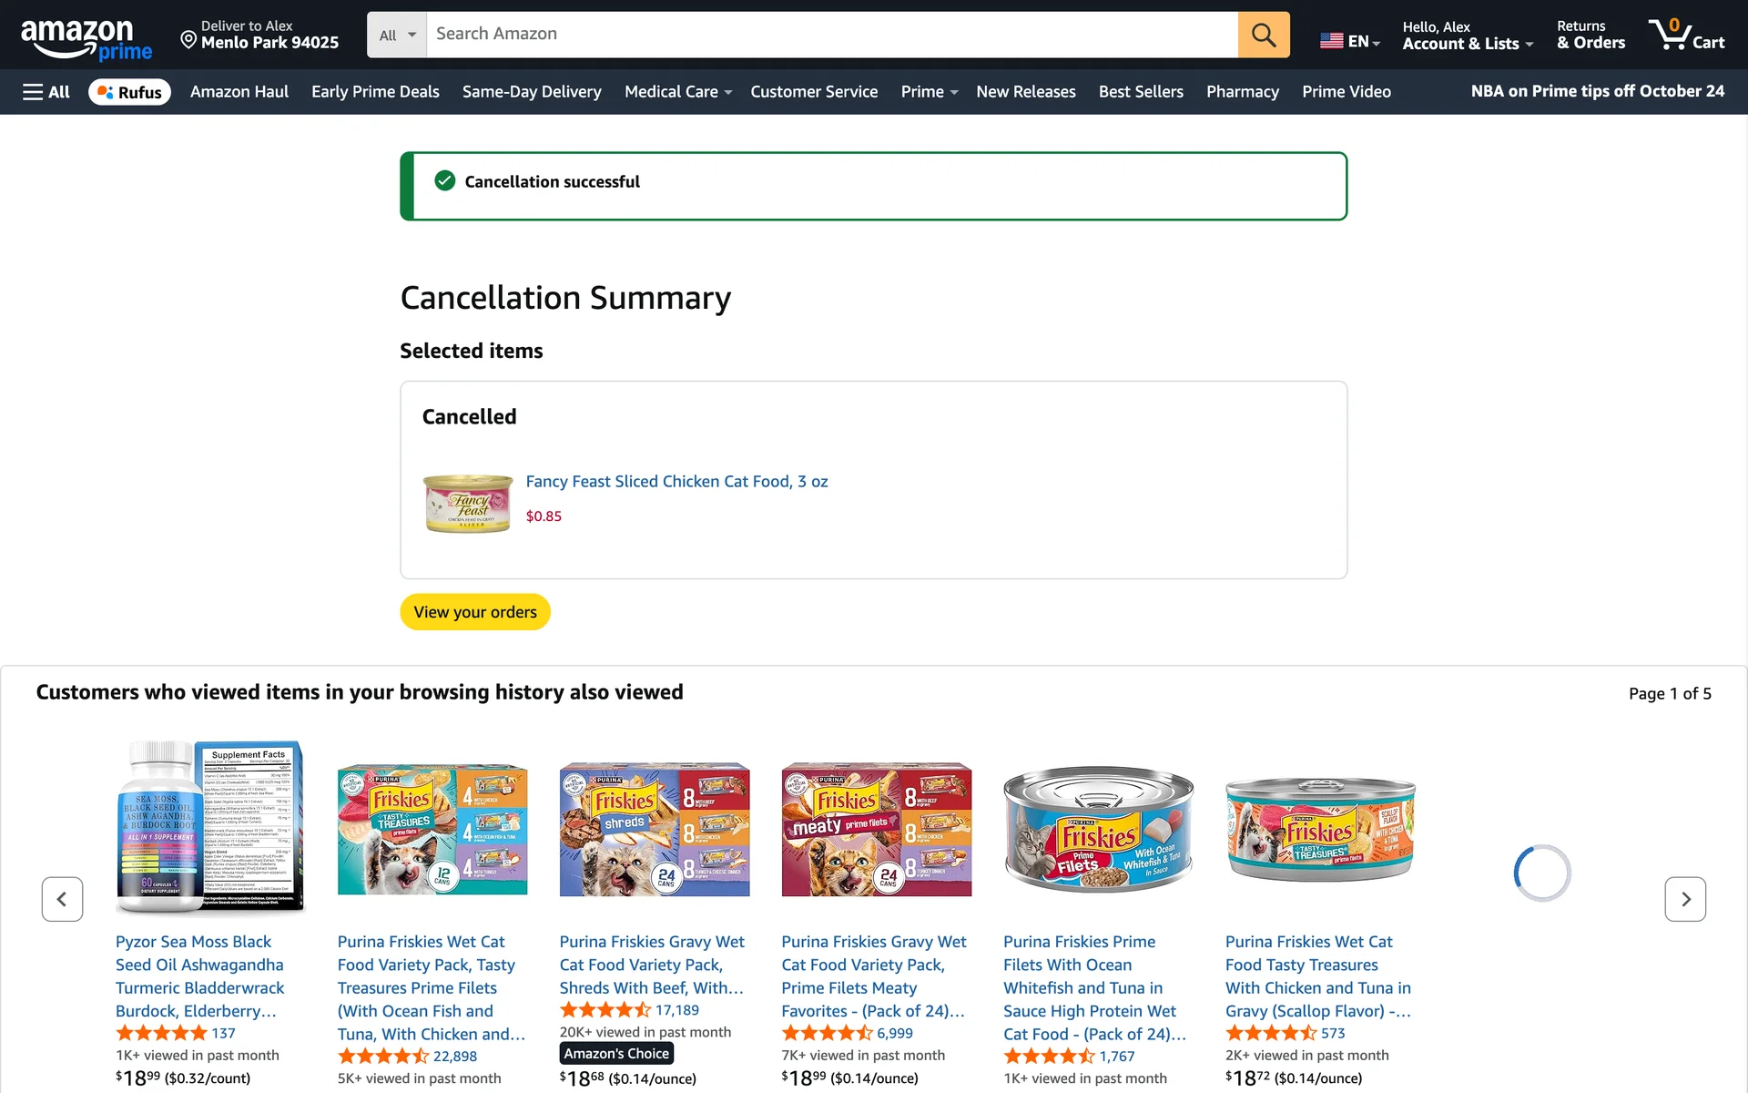Click the delivery location pin
This screenshot has width=1748, height=1093.
[x=188, y=39]
